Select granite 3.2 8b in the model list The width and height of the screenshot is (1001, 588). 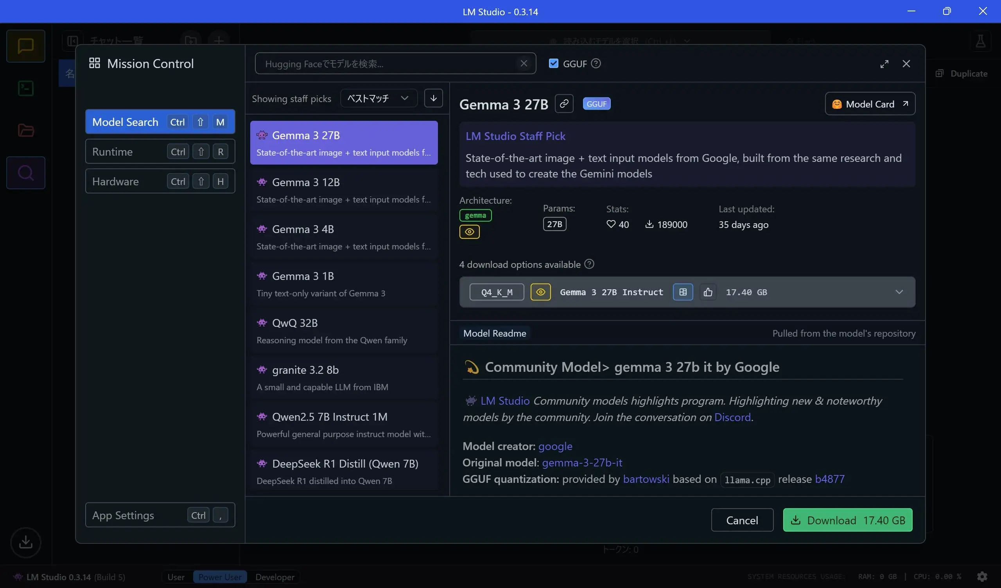344,377
